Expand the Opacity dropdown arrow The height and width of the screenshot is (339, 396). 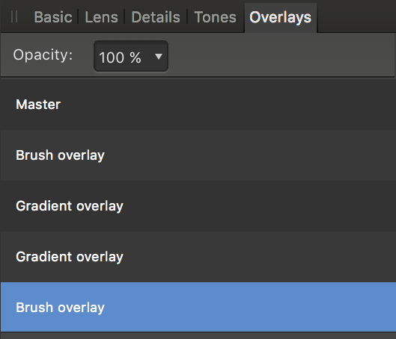(159, 57)
